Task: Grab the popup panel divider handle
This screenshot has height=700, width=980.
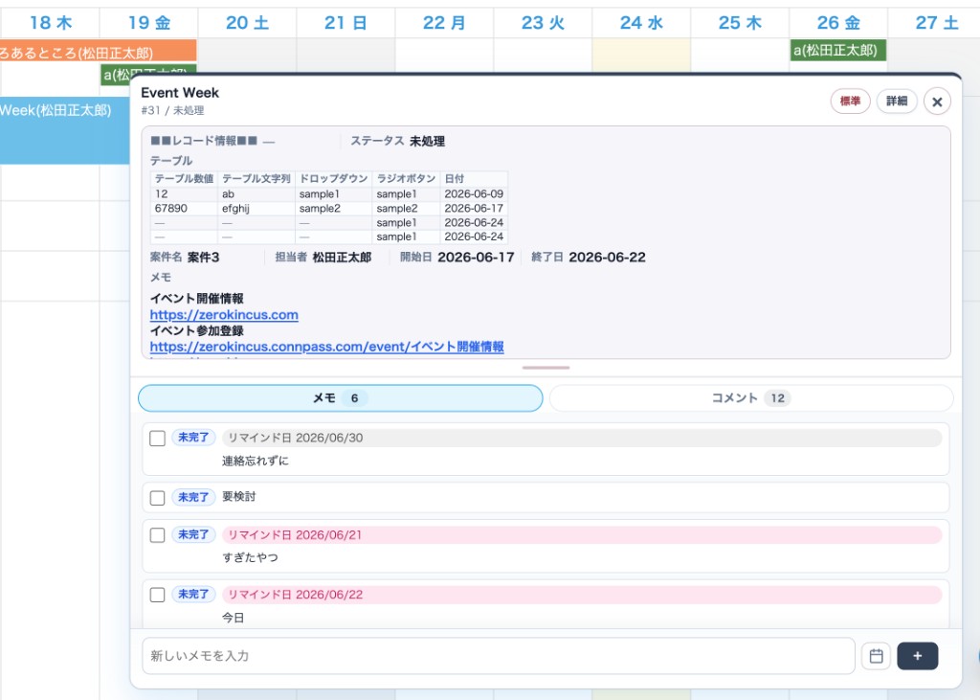Action: pyautogui.click(x=546, y=368)
